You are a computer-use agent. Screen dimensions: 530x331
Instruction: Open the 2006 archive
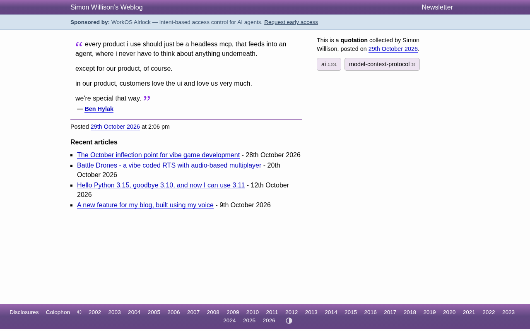173,312
